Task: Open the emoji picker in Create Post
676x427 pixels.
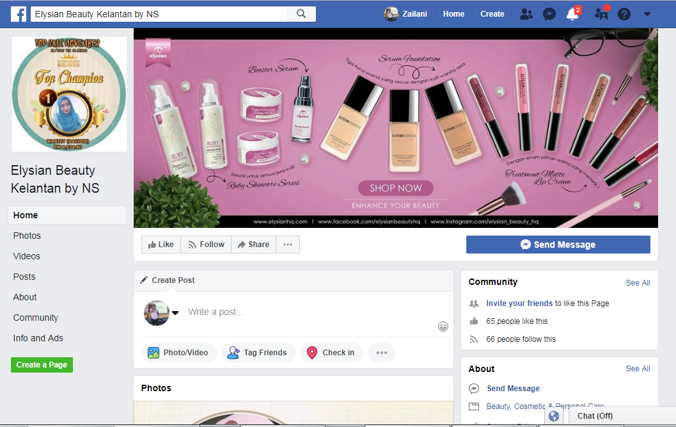Action: [x=443, y=326]
